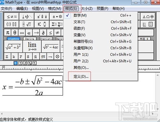This screenshot has width=160, height=122.
Task: Open the fraction and radical templates palette
Action: [x=27, y=24]
